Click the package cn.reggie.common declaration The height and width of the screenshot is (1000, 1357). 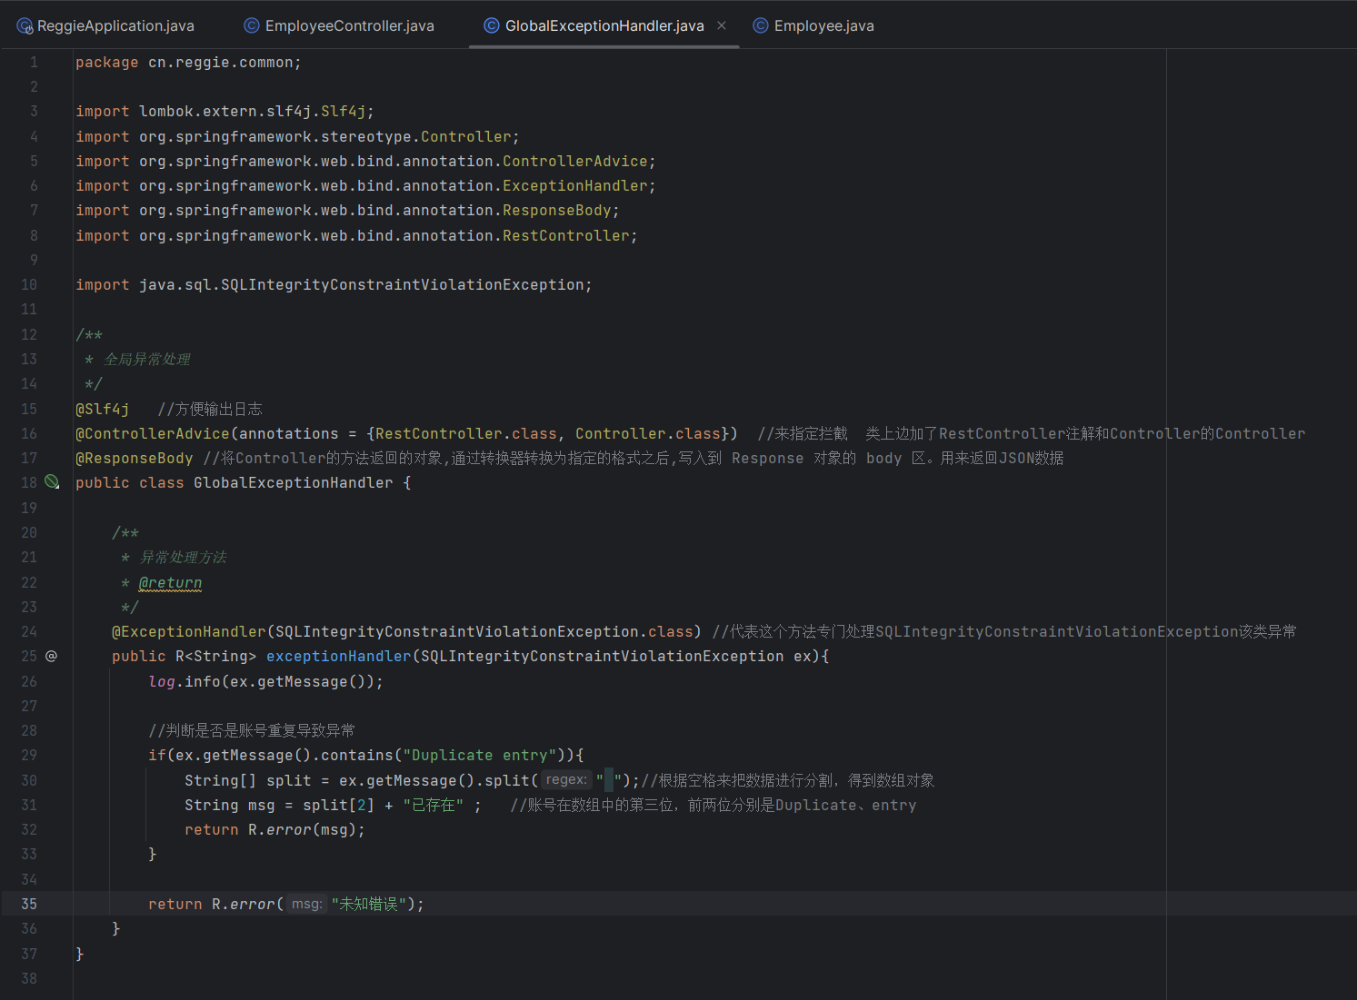click(189, 62)
